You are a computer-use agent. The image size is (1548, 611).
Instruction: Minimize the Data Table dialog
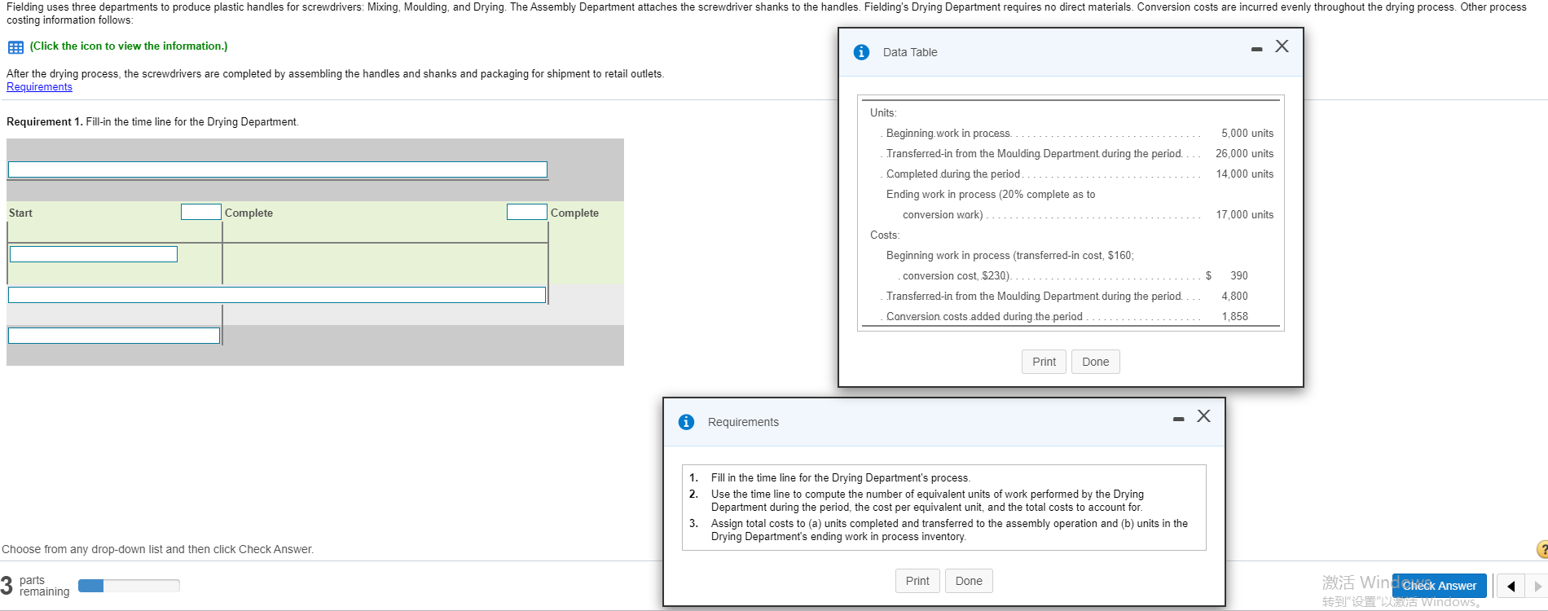pos(1257,50)
